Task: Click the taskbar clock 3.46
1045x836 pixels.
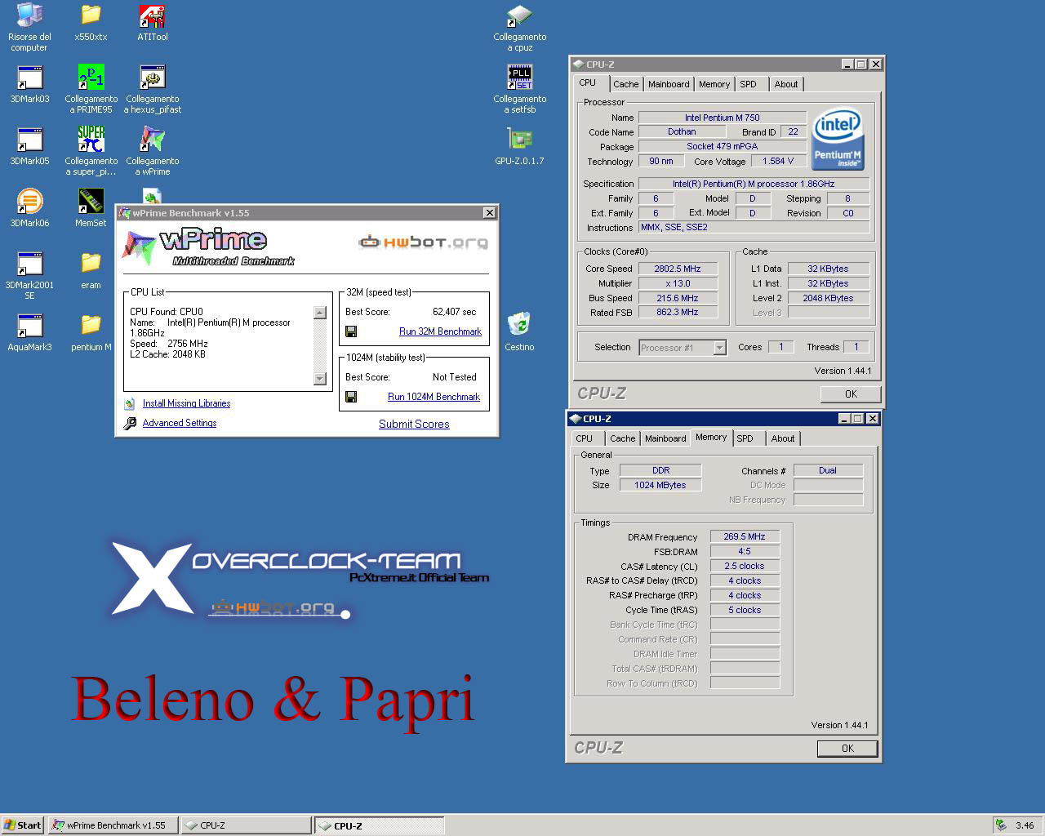Action: click(x=1025, y=825)
